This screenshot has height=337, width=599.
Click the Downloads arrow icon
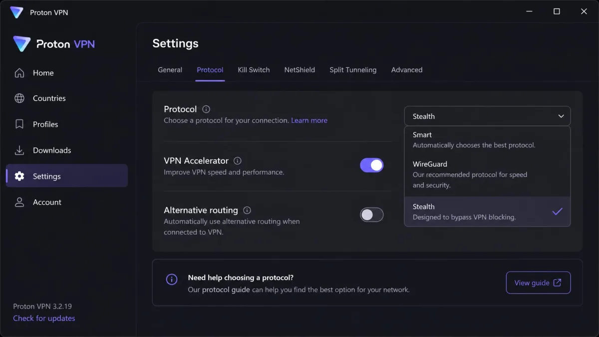pos(19,150)
